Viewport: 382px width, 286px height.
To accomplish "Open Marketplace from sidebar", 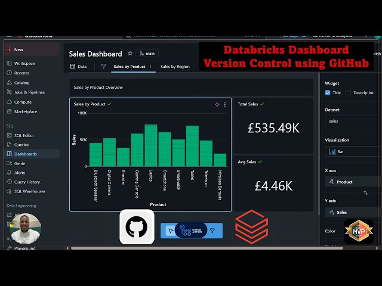I will click(26, 111).
